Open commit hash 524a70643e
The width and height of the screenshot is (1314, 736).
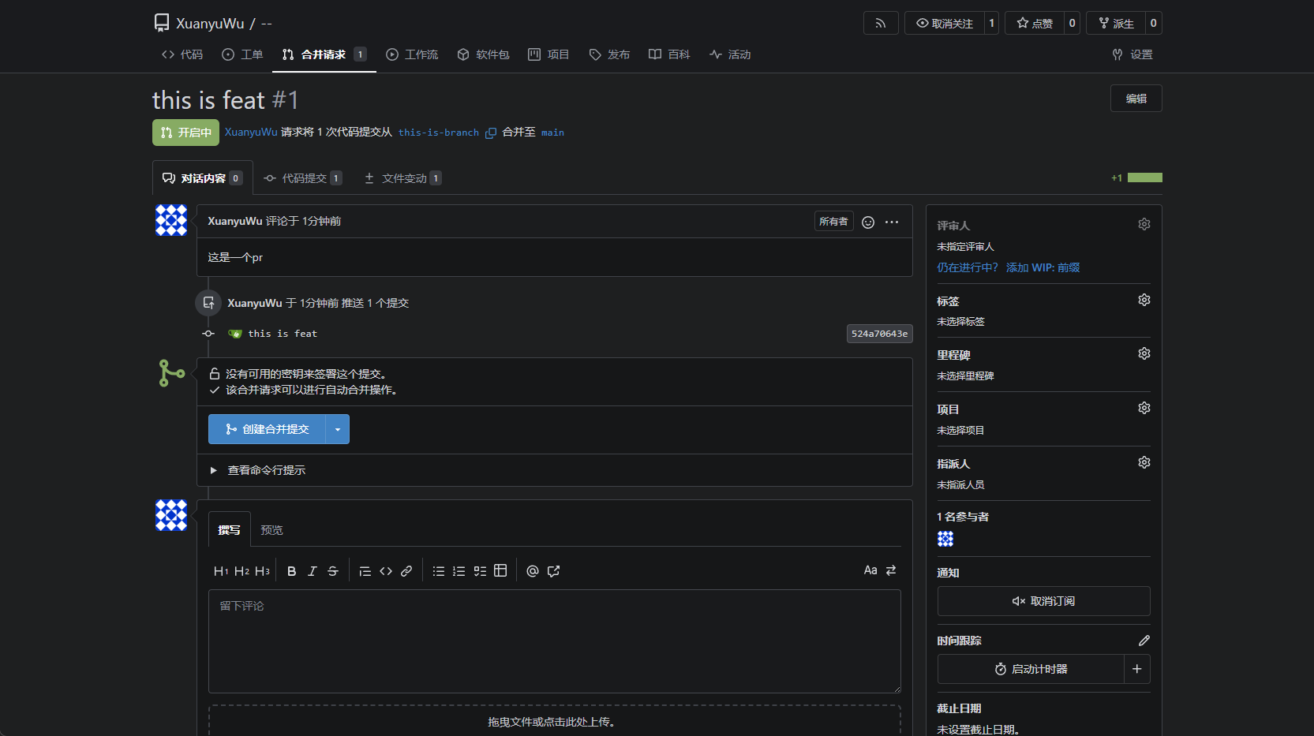[x=879, y=334]
